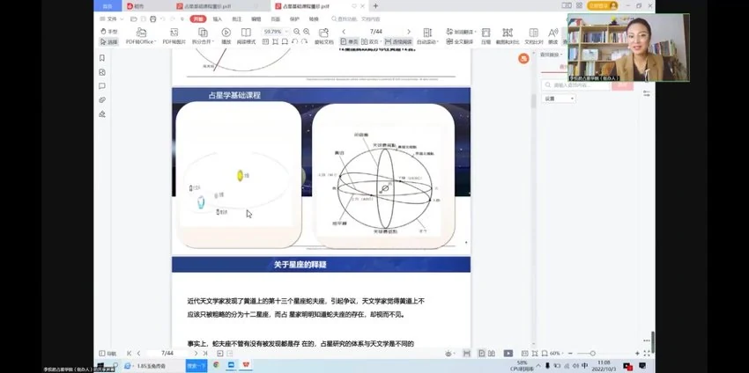Click the 压缩 compress icon
This screenshot has height=373, width=749.
click(486, 36)
